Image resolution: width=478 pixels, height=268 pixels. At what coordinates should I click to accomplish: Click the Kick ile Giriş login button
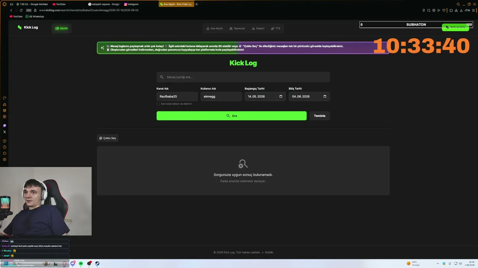tap(455, 28)
